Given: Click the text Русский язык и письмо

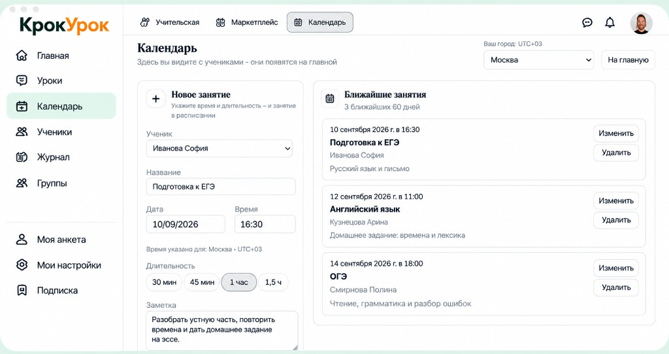Looking at the screenshot, I should point(370,169).
